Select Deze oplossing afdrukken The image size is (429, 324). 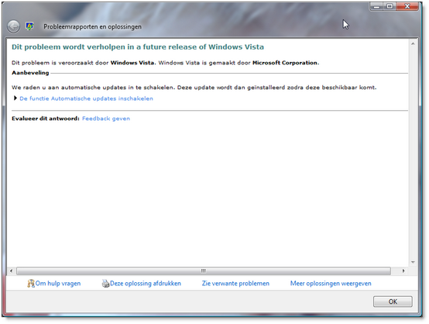[146, 283]
